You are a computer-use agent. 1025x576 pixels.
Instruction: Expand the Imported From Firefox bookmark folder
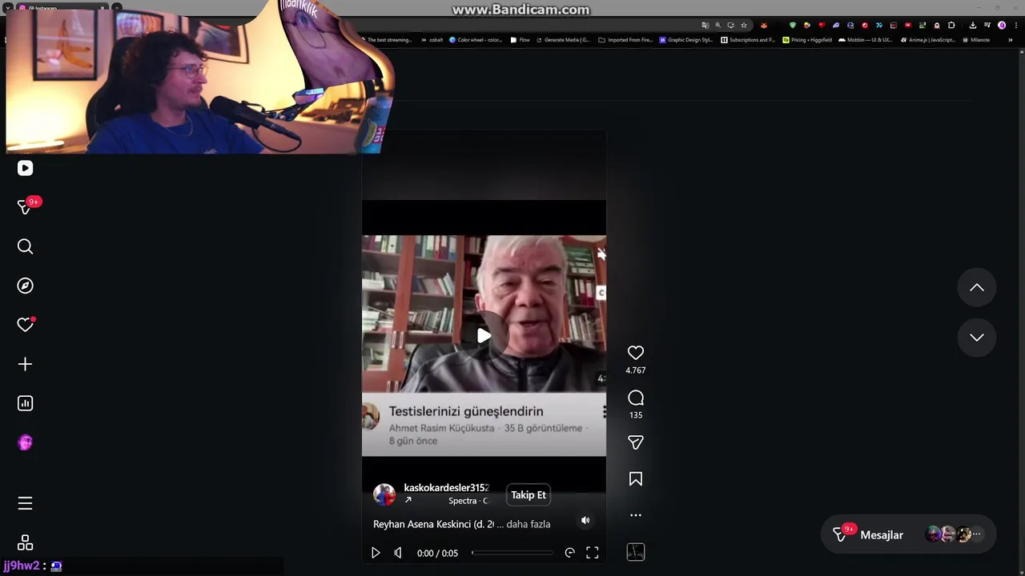click(x=625, y=40)
